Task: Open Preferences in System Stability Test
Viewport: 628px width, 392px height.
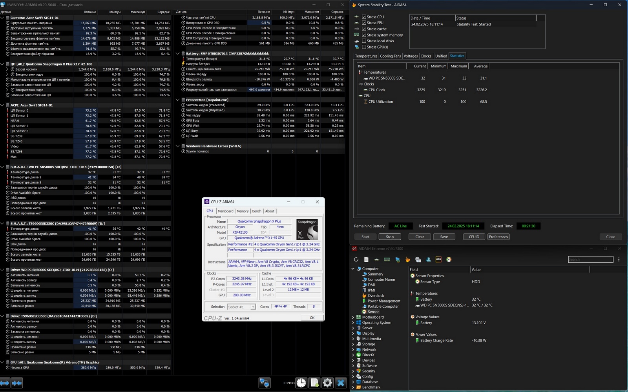Action: (498, 237)
